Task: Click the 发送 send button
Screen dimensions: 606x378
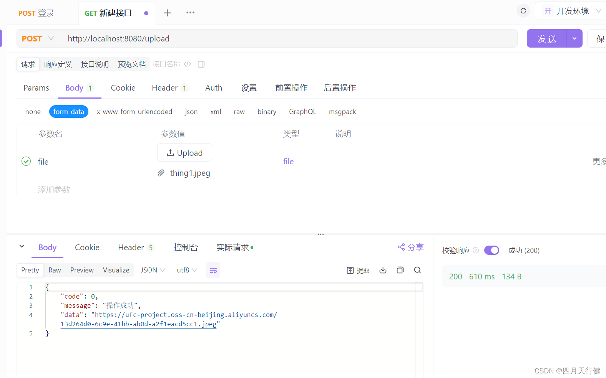Action: click(x=546, y=39)
